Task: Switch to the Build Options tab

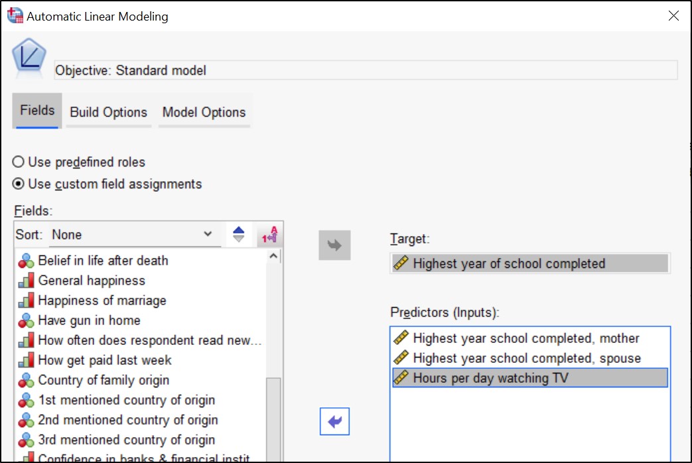Action: [108, 112]
